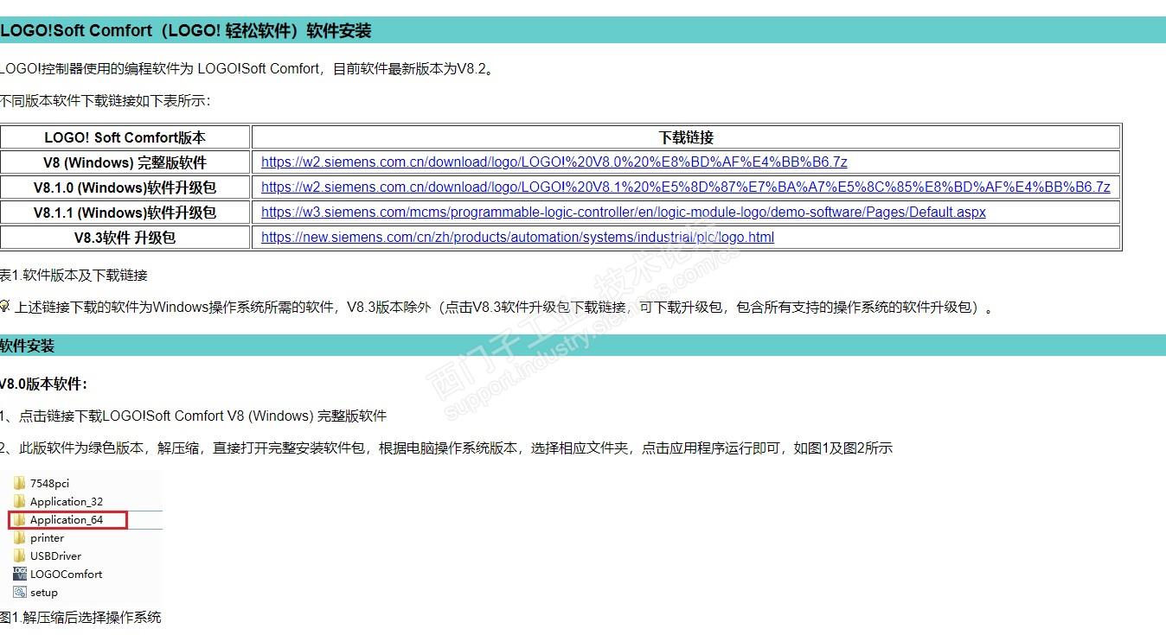Select the "Application_32" folder name
The image size is (1166, 635).
pyautogui.click(x=67, y=501)
